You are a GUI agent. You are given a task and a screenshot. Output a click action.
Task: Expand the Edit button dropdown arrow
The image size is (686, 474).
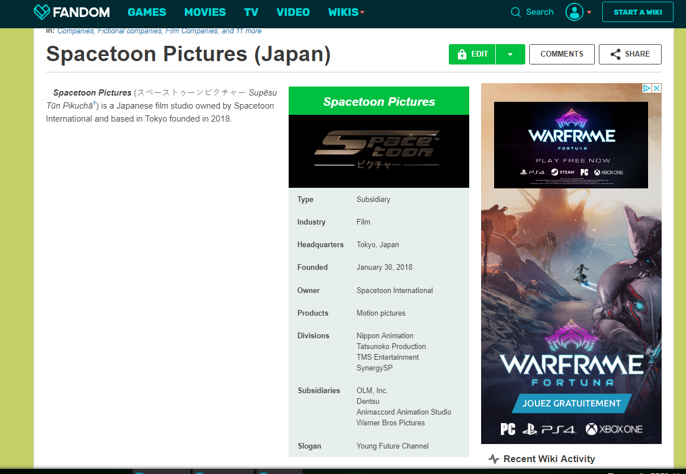pos(510,54)
